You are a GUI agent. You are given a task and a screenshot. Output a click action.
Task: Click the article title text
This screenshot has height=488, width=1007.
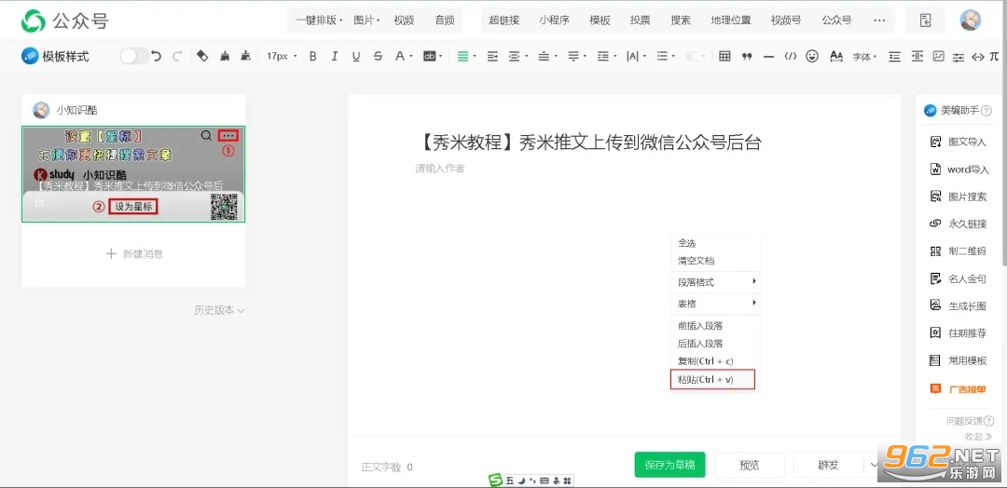[x=588, y=142]
